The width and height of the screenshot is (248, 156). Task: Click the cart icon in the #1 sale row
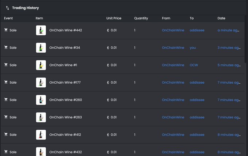6,65
